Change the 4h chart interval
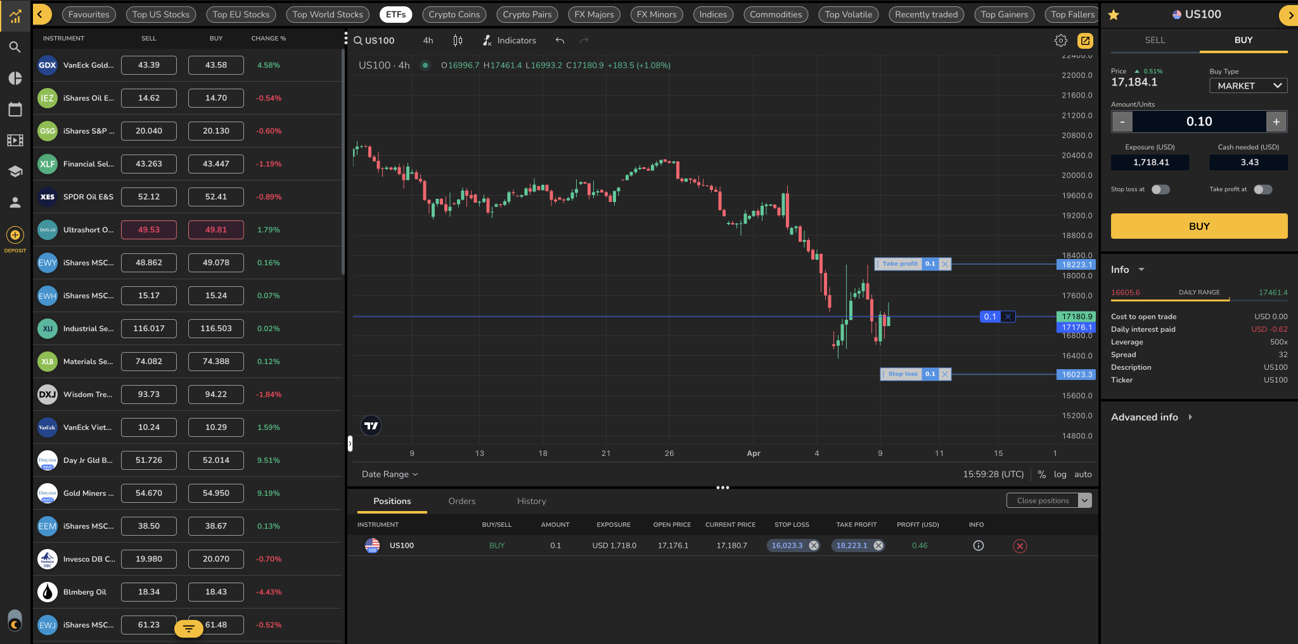This screenshot has height=644, width=1298. 428,41
